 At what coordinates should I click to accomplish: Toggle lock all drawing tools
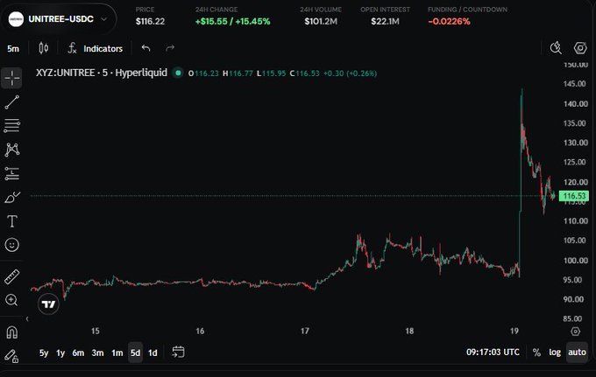coord(11,356)
